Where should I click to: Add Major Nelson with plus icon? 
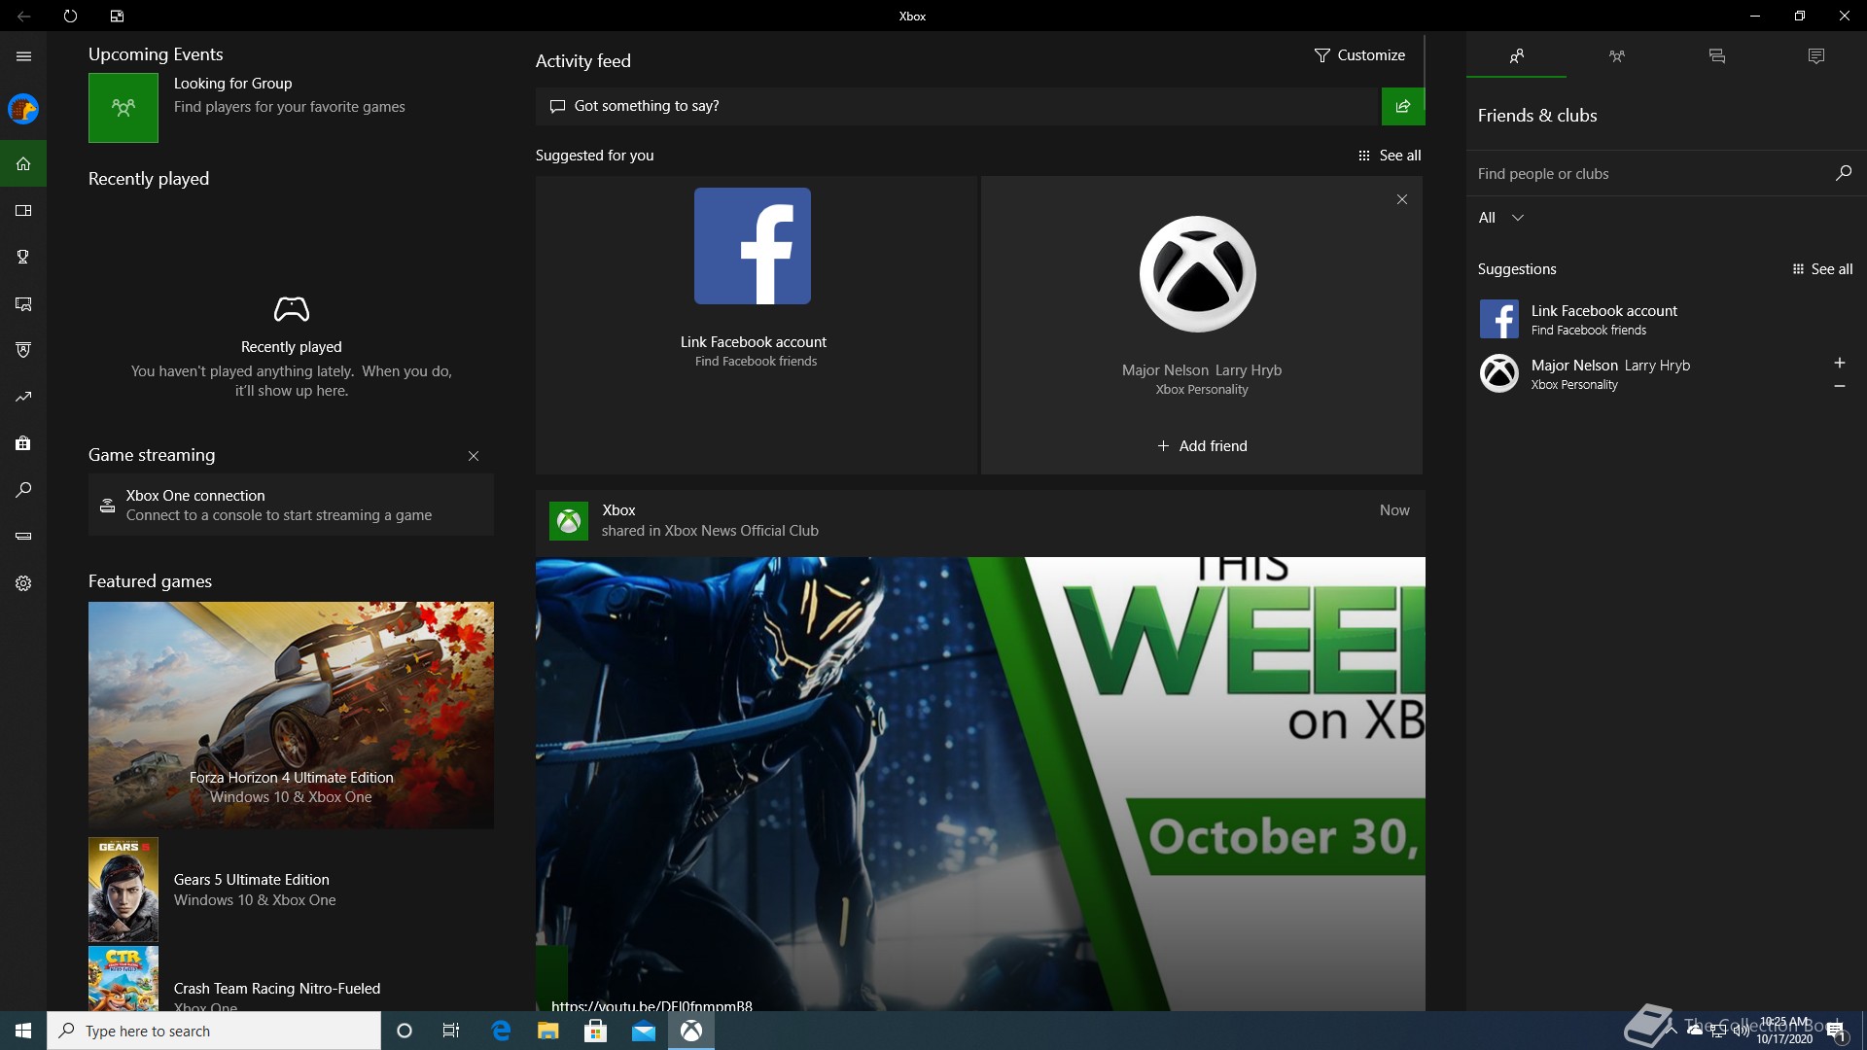(1839, 363)
